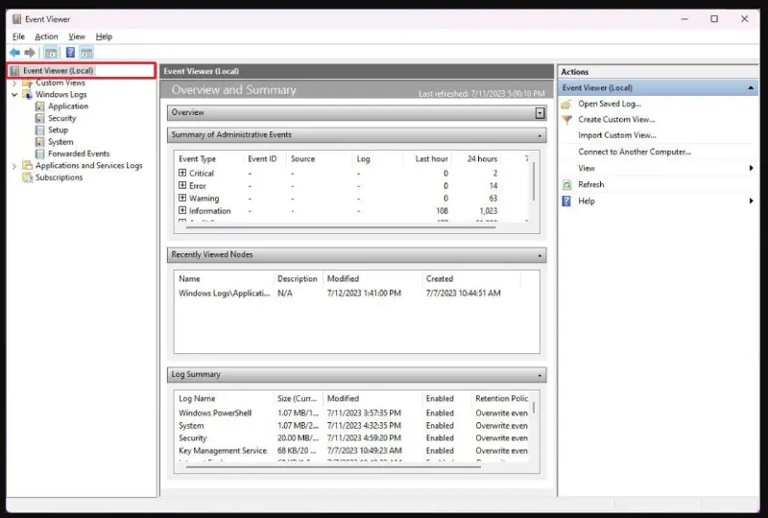Viewport: 768px width, 518px height.
Task: Click Import Custom View... action
Action: (x=616, y=135)
